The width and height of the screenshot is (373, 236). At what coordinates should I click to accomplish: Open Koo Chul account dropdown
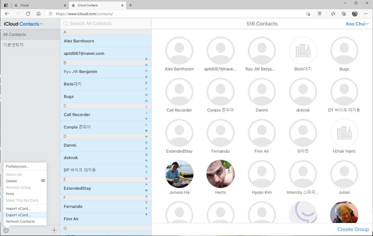click(x=357, y=24)
